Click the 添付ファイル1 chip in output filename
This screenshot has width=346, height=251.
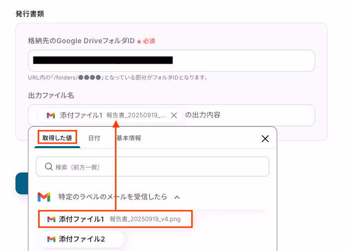(x=110, y=115)
